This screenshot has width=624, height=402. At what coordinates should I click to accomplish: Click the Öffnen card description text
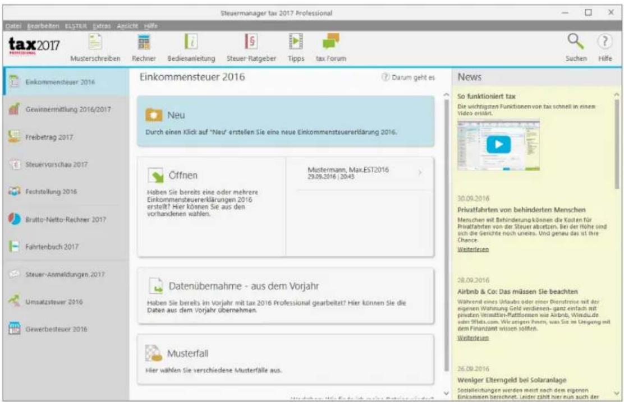[x=203, y=203]
